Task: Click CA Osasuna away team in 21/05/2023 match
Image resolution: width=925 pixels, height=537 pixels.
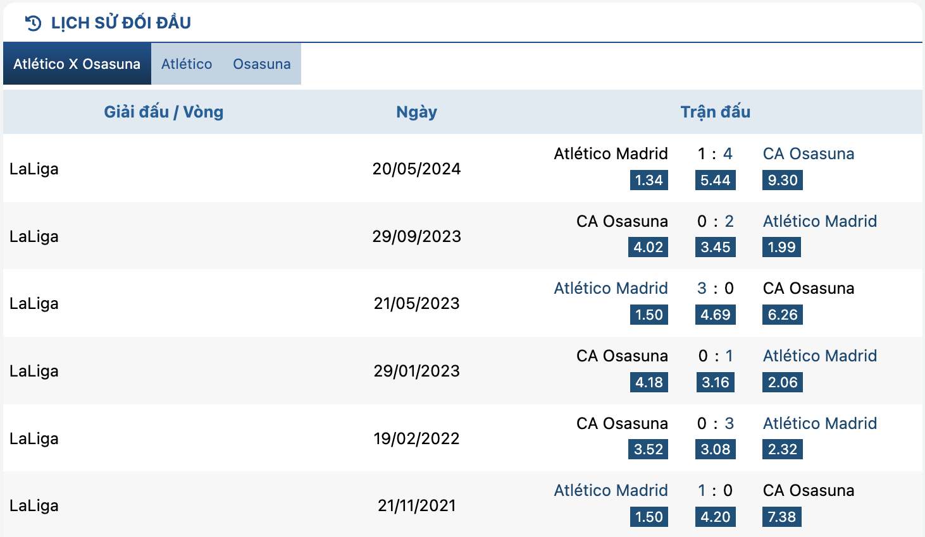Action: click(x=809, y=288)
